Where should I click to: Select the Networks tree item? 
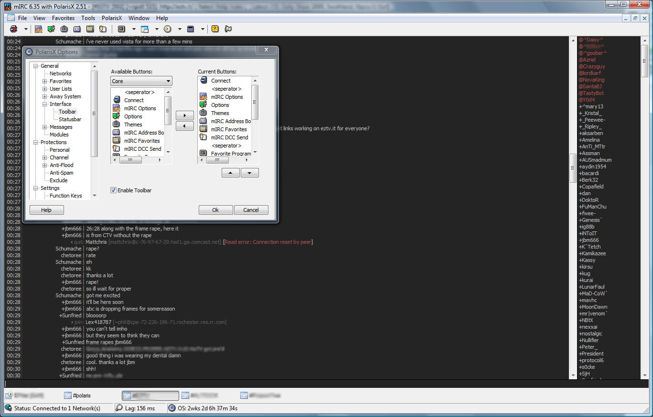click(x=61, y=73)
